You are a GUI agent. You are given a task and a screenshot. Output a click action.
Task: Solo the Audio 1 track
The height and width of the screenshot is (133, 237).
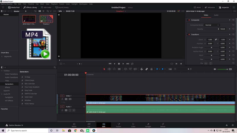tap(70, 110)
